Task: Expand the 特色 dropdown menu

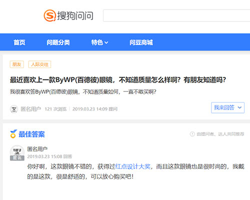Action: [99, 42]
